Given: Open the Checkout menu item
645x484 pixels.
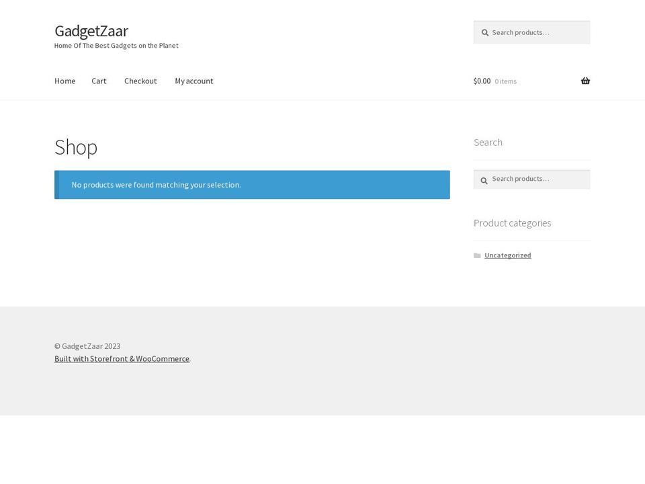Looking at the screenshot, I should (140, 81).
